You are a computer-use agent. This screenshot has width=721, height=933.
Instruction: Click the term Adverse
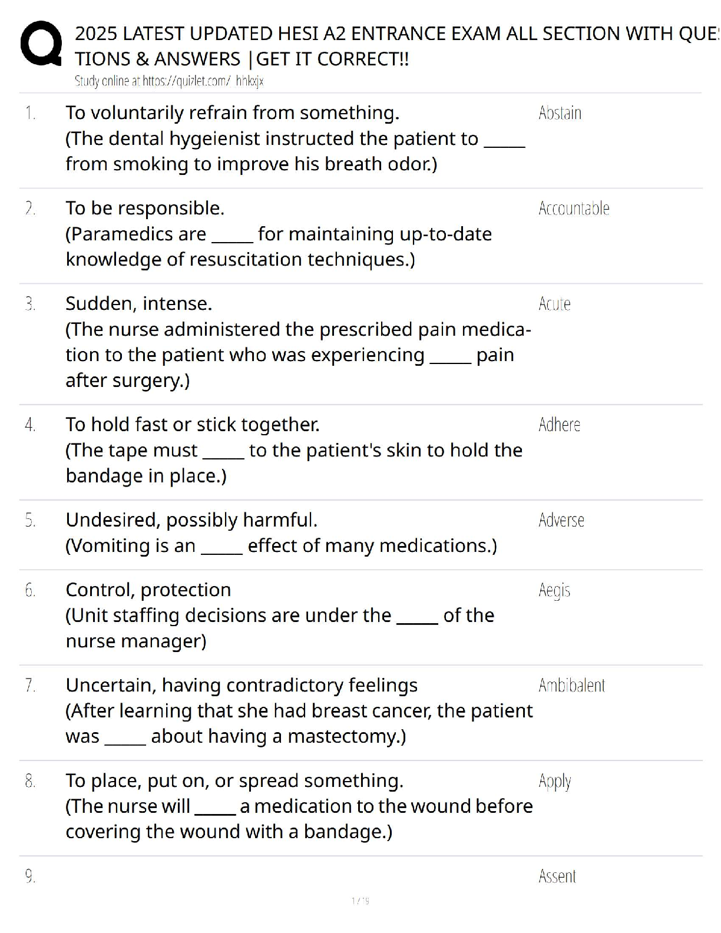pos(561,520)
